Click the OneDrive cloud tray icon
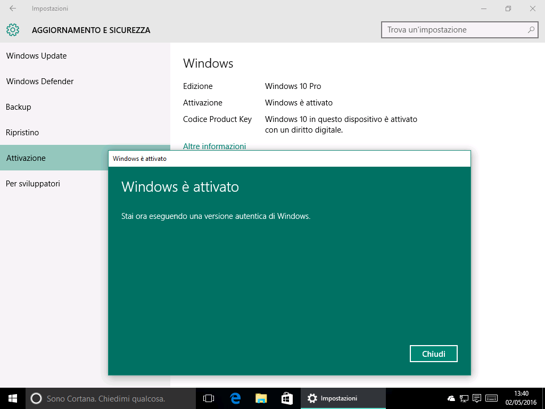Image resolution: width=545 pixels, height=409 pixels. (x=451, y=398)
